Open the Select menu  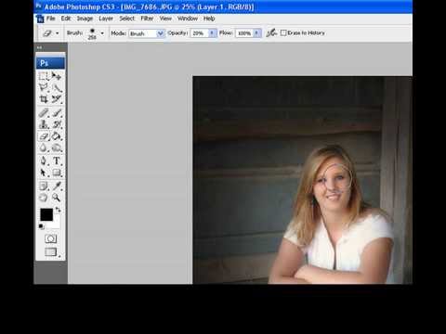(x=127, y=19)
